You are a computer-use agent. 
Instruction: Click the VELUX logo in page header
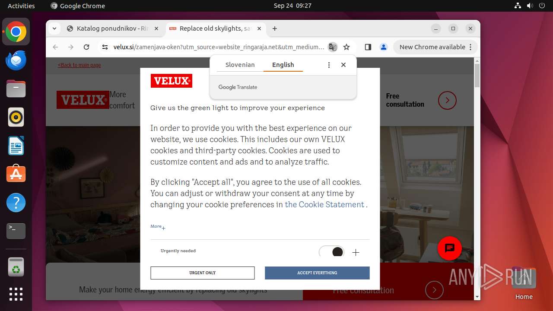click(83, 100)
